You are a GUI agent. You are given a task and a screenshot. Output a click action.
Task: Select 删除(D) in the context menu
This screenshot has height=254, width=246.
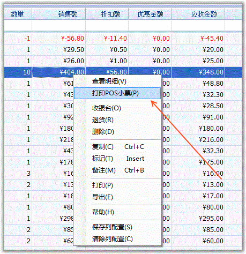(117, 132)
